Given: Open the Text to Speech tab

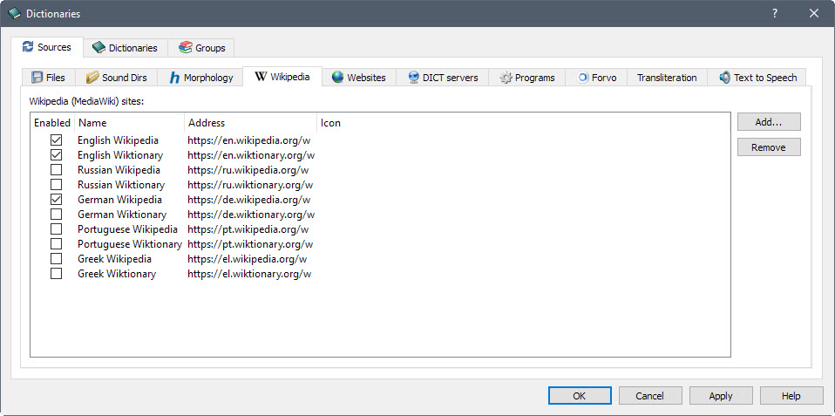Looking at the screenshot, I should click(x=757, y=78).
